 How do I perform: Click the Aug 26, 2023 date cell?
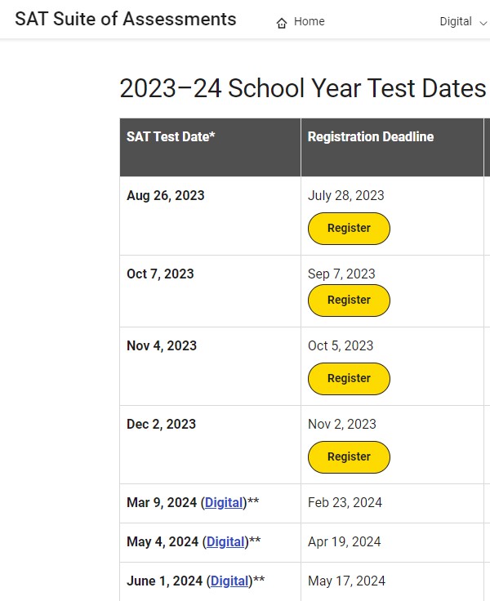click(210, 216)
